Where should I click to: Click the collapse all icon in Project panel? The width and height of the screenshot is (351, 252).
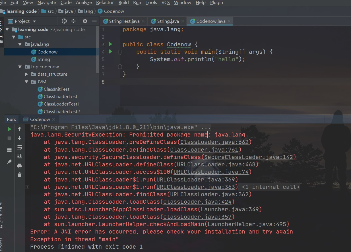(x=73, y=21)
